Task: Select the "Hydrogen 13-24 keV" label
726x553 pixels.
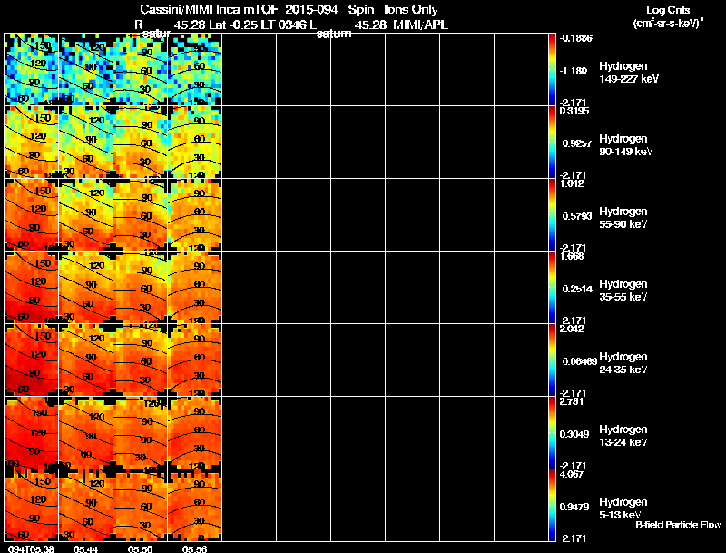Action: pyautogui.click(x=623, y=436)
